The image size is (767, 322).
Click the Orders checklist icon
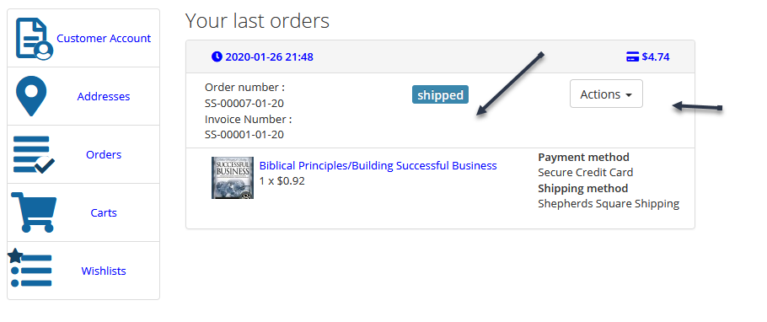point(33,154)
